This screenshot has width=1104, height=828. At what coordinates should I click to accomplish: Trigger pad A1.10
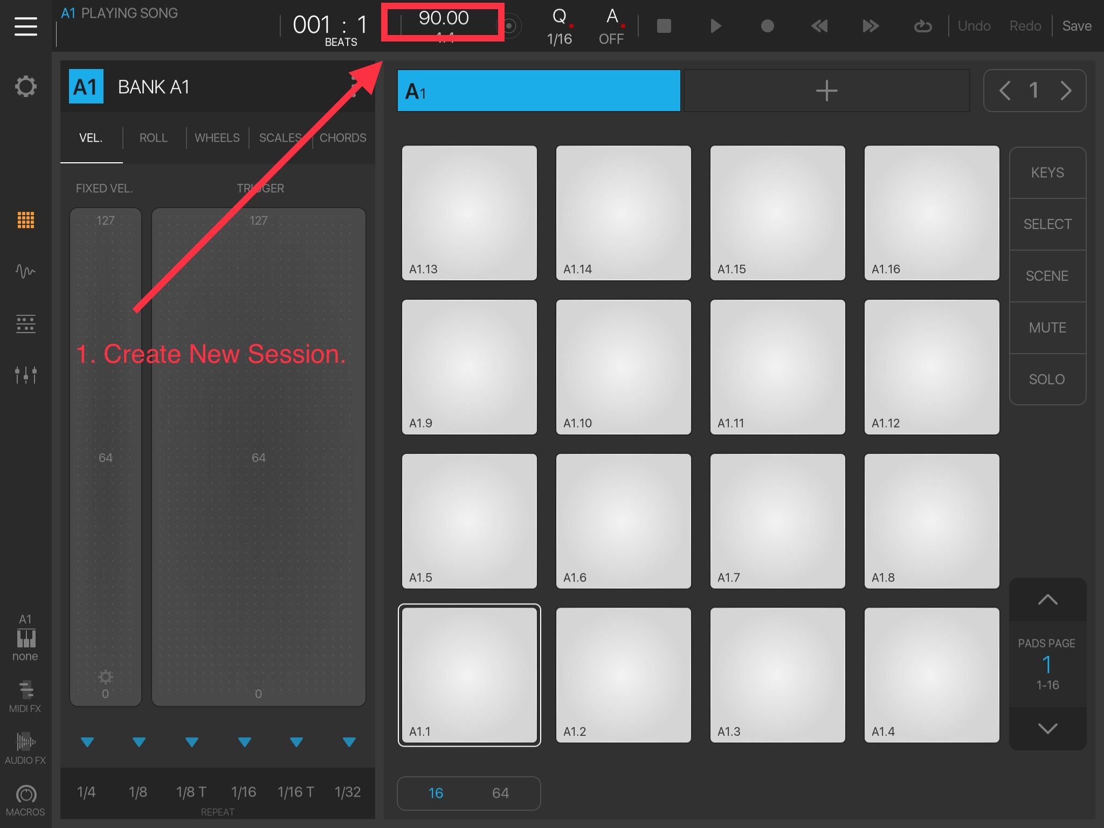point(623,367)
